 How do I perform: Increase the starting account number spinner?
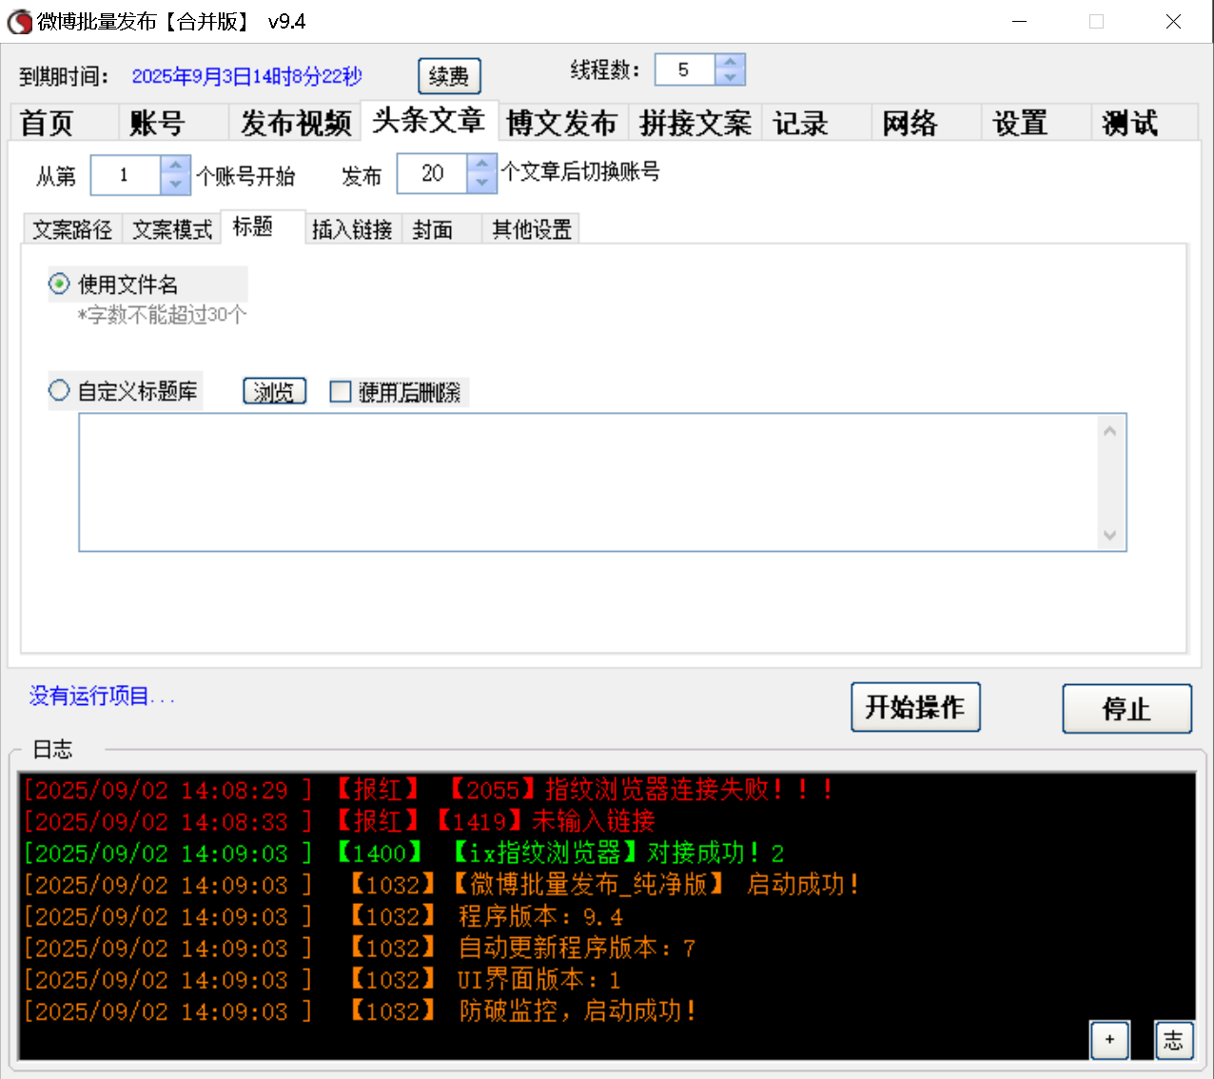[175, 167]
